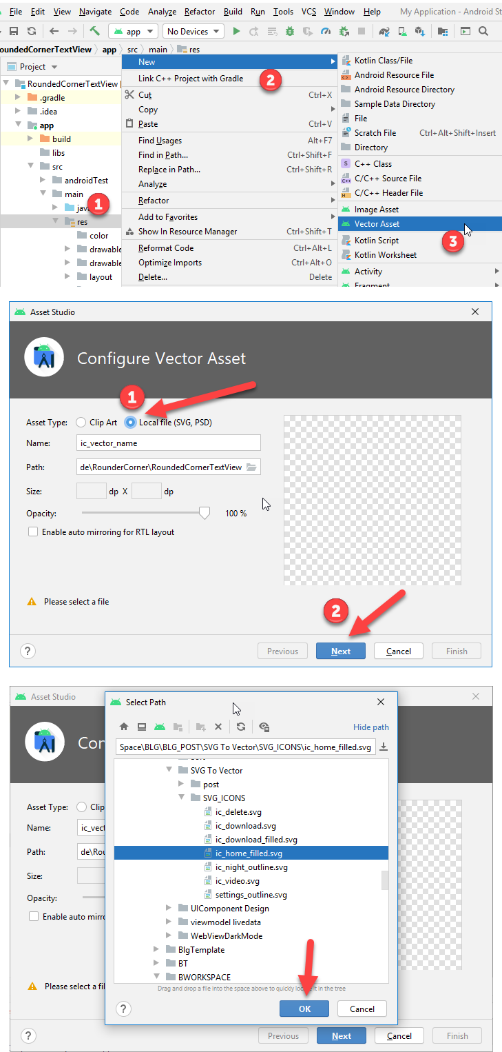Click the Android project directory icon in Select Path
Image resolution: width=502 pixels, height=1052 pixels.
coord(160,727)
